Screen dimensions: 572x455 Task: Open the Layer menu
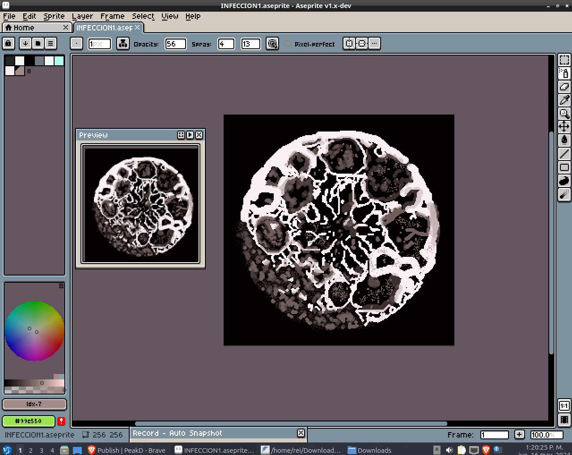(83, 16)
